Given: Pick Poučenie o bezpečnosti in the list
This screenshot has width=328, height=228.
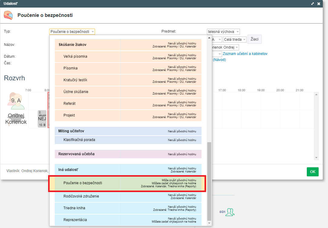Looking at the screenshot, I should [83, 183].
